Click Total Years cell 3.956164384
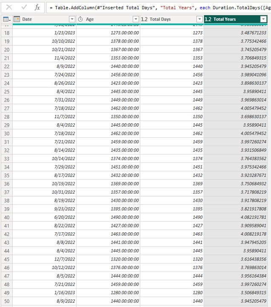Screen dimensions: 271x307 [x=236, y=276]
